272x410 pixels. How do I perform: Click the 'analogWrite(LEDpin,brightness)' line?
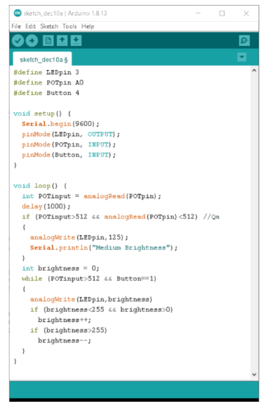point(91,300)
